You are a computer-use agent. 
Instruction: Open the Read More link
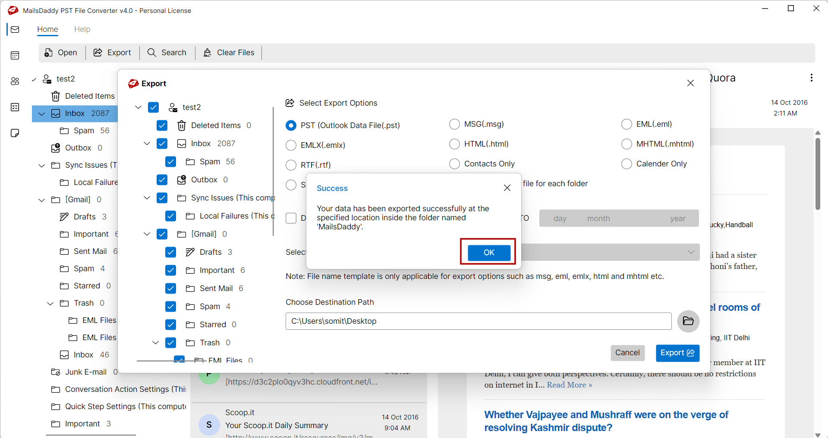point(570,385)
